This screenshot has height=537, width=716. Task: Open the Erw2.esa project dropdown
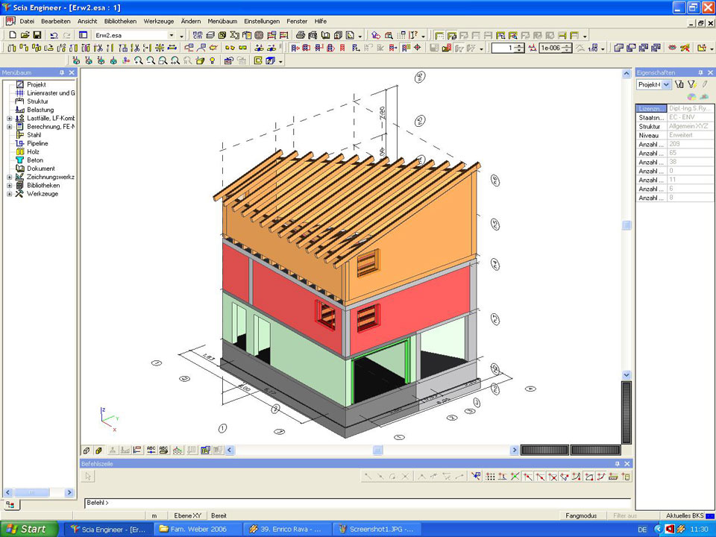click(171, 35)
